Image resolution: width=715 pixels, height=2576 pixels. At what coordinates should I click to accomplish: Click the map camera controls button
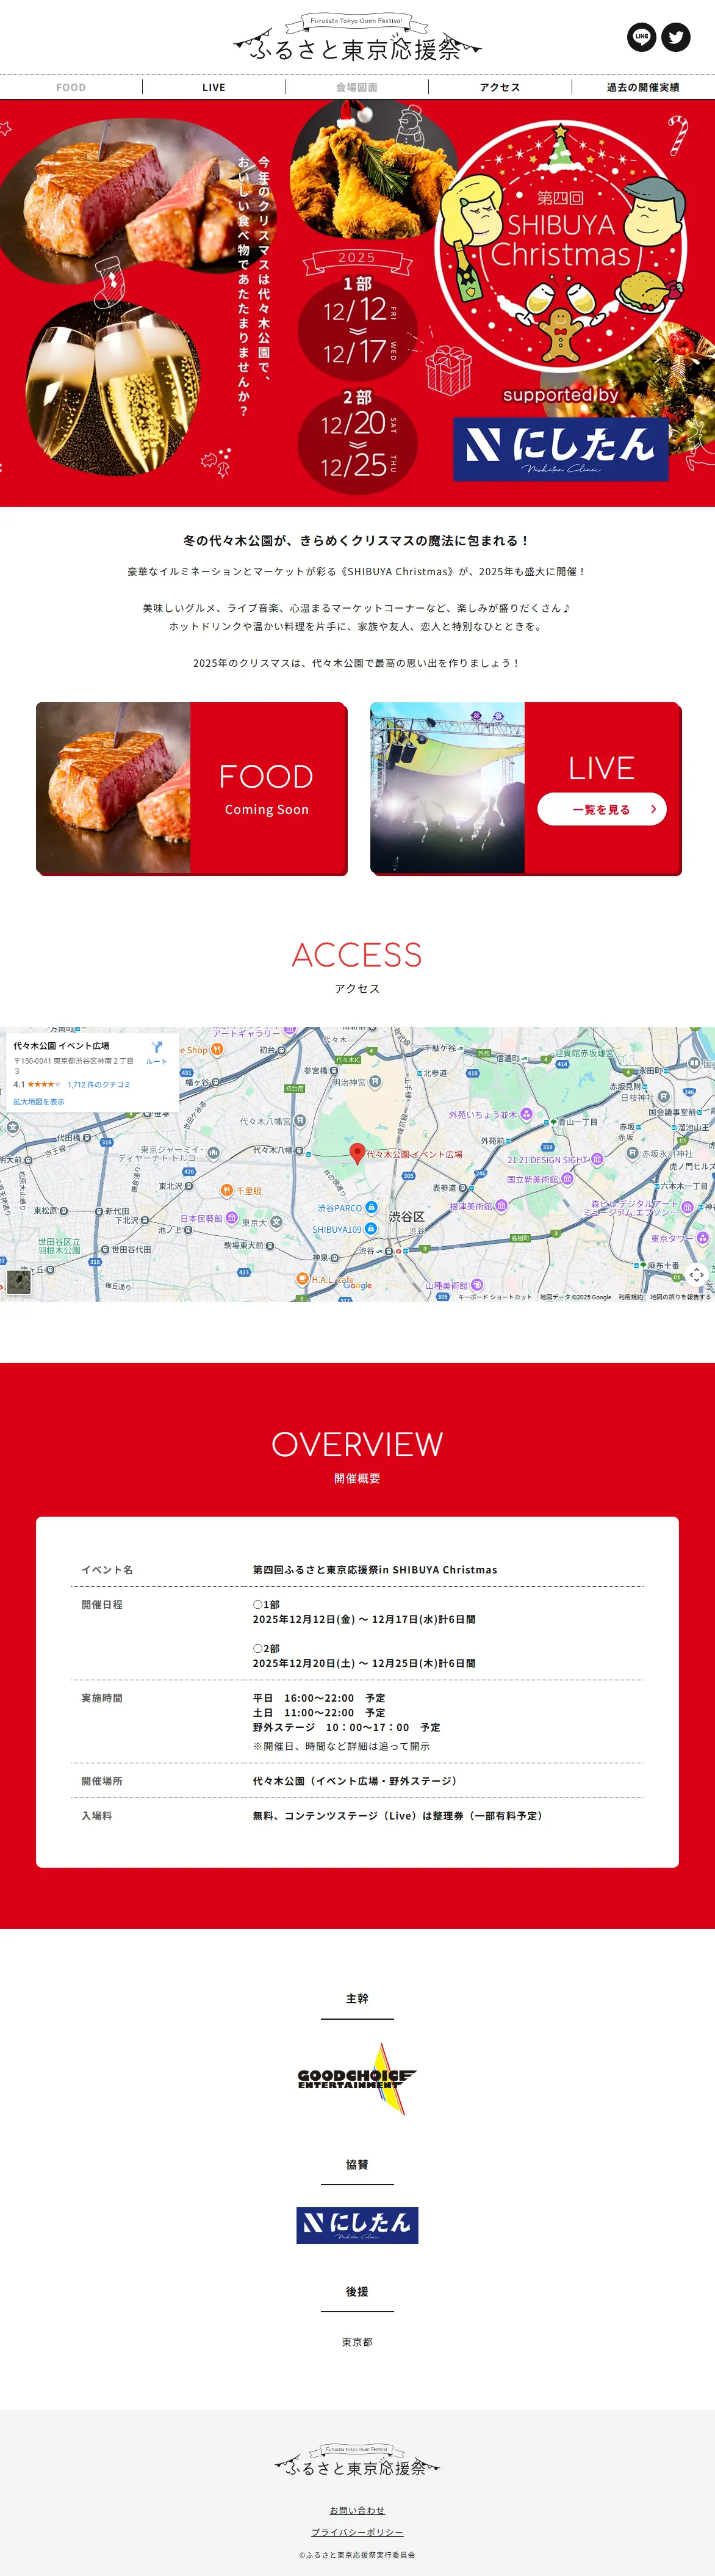(696, 1274)
